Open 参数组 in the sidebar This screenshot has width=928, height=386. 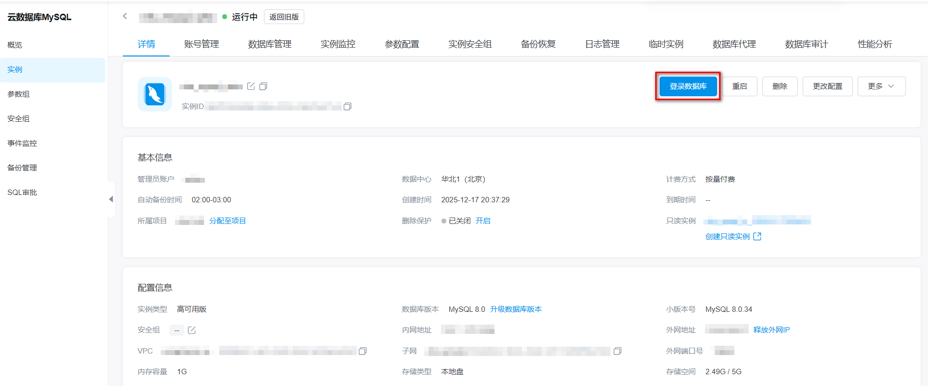coord(19,94)
